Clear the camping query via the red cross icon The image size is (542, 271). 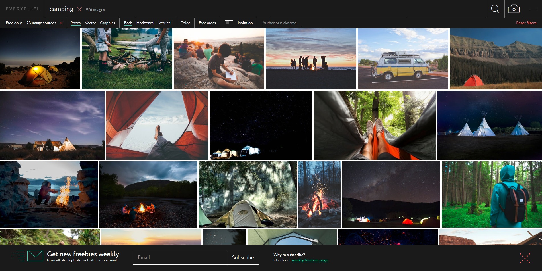[x=79, y=9]
